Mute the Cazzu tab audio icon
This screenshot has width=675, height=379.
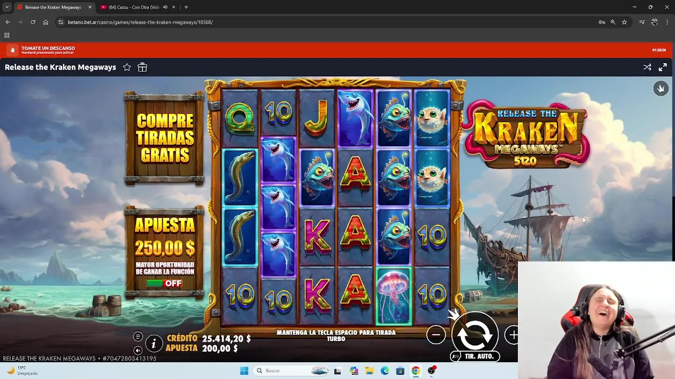pyautogui.click(x=165, y=7)
